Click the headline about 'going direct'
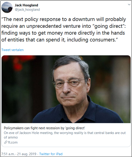This screenshot has width=132, height=157. coord(45,128)
